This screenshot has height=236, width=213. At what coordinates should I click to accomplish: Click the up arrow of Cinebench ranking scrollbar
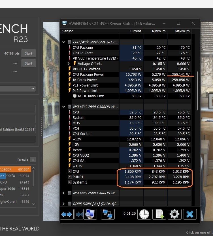[33, 168]
